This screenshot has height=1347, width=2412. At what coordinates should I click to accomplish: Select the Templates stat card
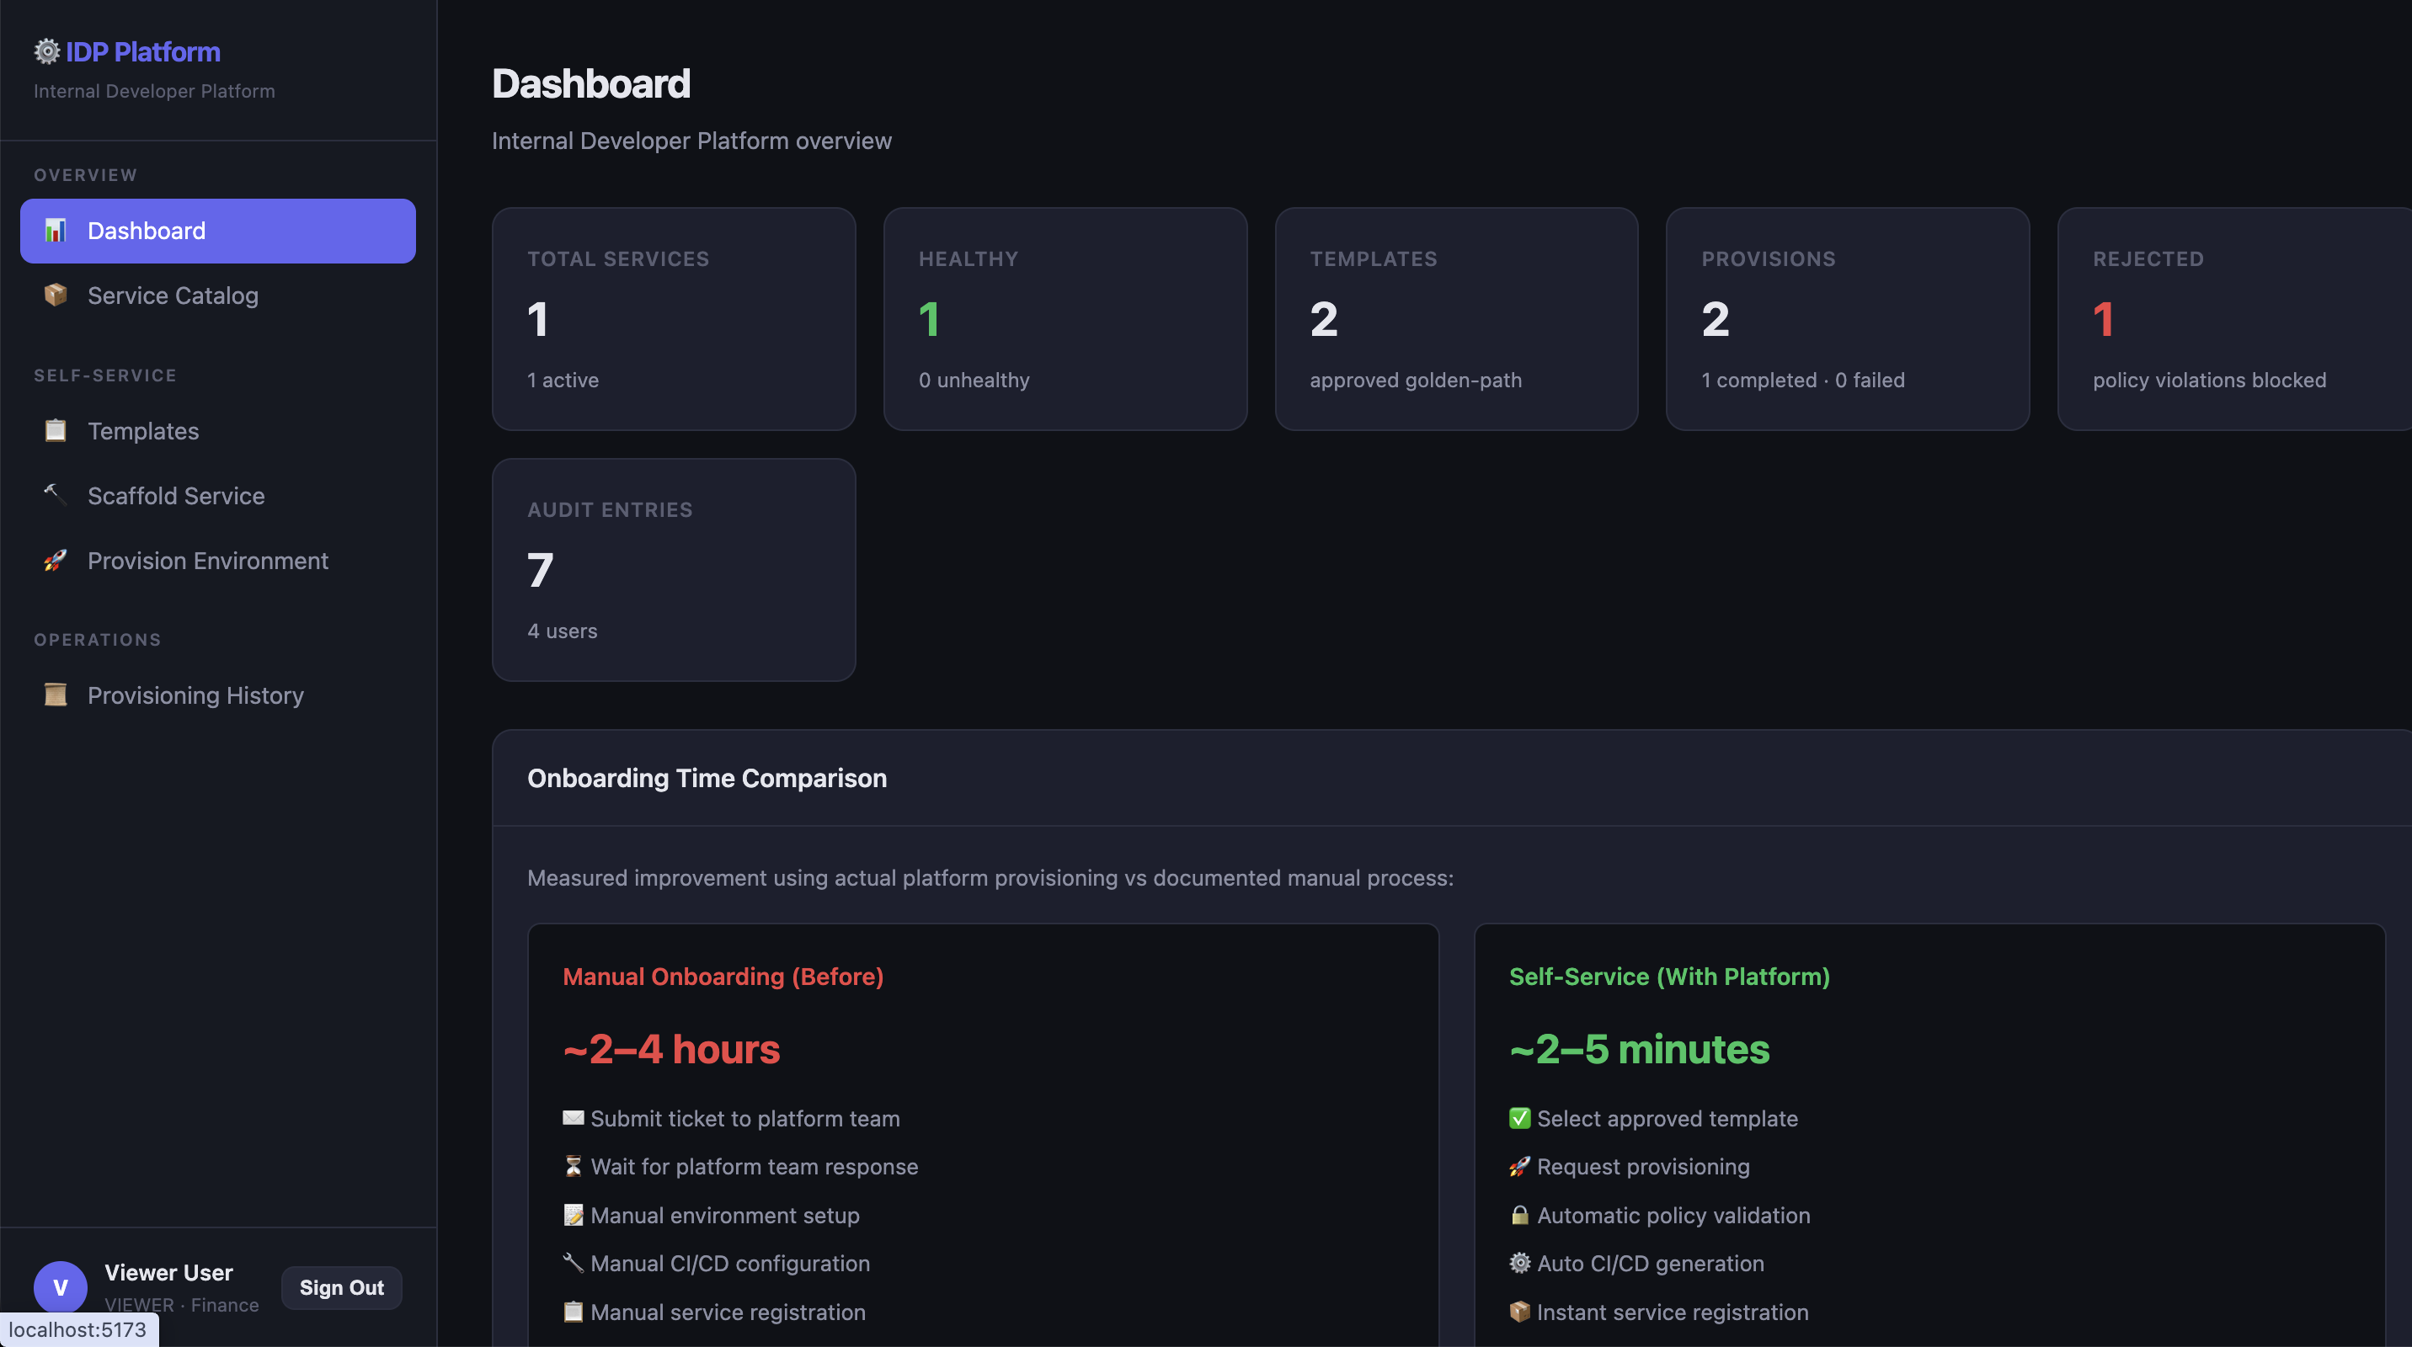click(x=1457, y=319)
